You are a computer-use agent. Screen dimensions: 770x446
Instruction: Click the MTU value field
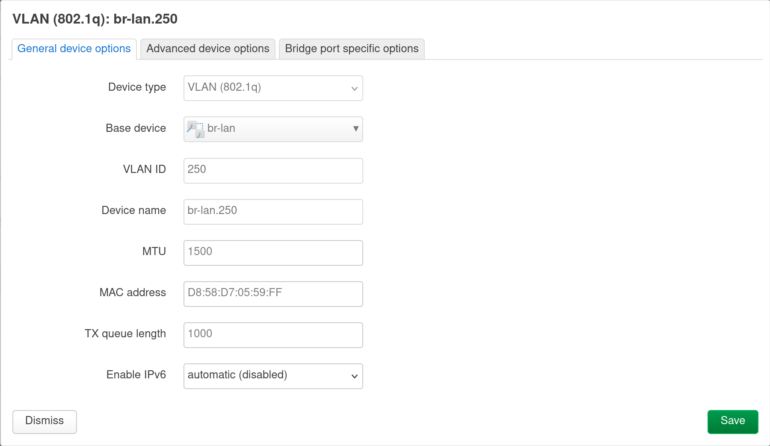272,253
